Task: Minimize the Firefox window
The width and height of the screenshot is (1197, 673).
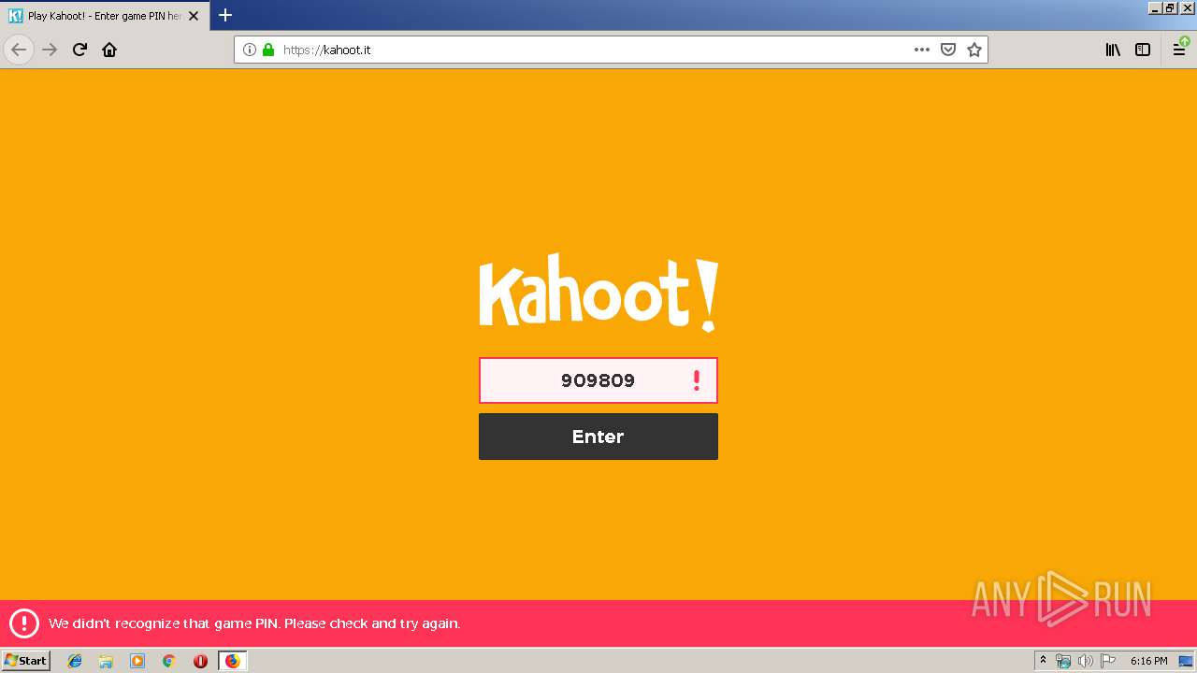Action: [x=1155, y=7]
